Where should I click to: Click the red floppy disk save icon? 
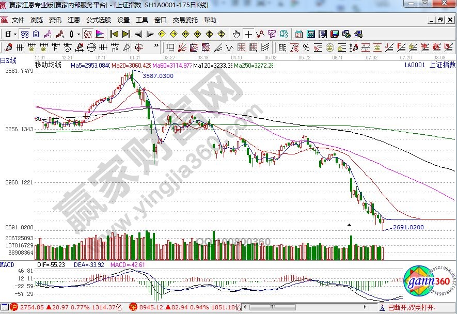click(334, 35)
